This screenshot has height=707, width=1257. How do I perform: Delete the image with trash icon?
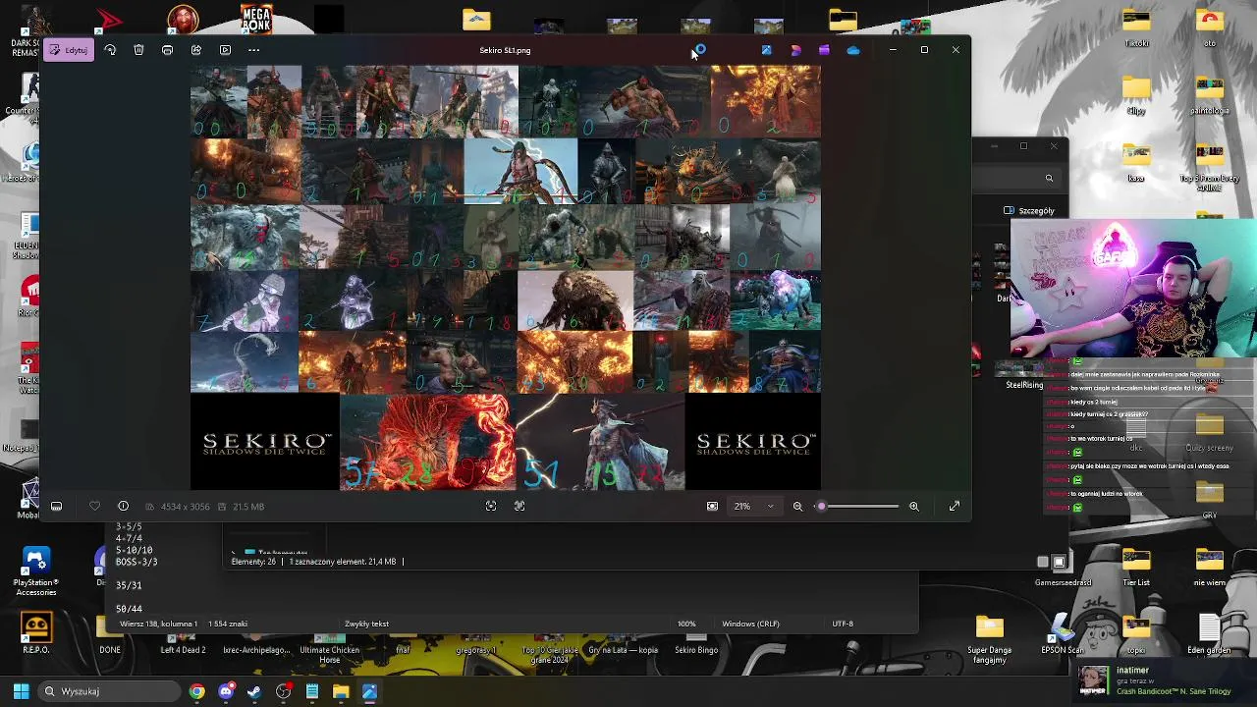tap(138, 50)
